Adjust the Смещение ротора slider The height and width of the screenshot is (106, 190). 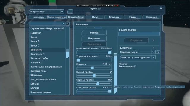pyautogui.click(x=94, y=91)
